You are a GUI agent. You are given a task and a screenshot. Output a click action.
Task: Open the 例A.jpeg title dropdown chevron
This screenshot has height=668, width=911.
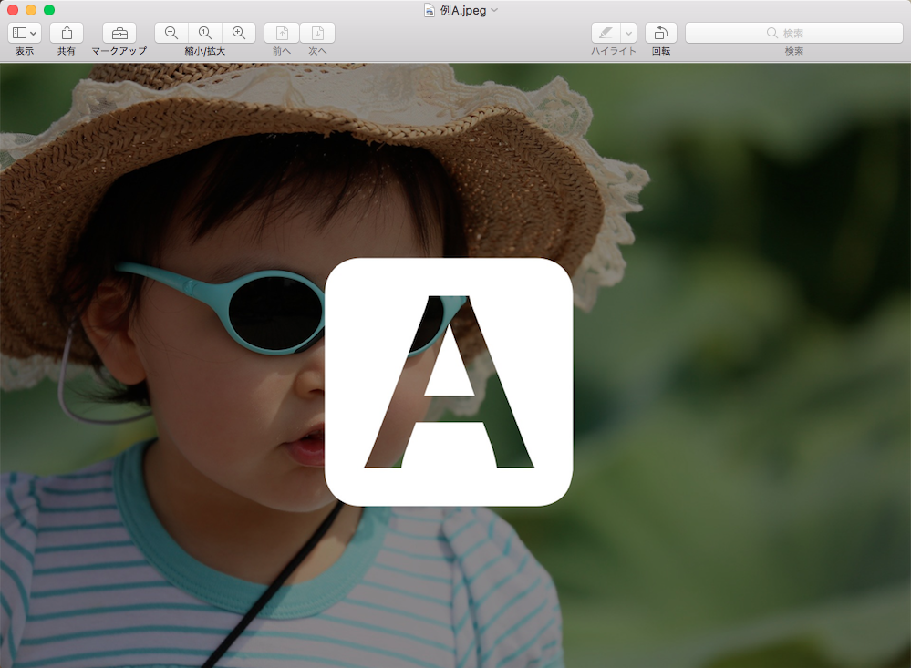tap(494, 10)
